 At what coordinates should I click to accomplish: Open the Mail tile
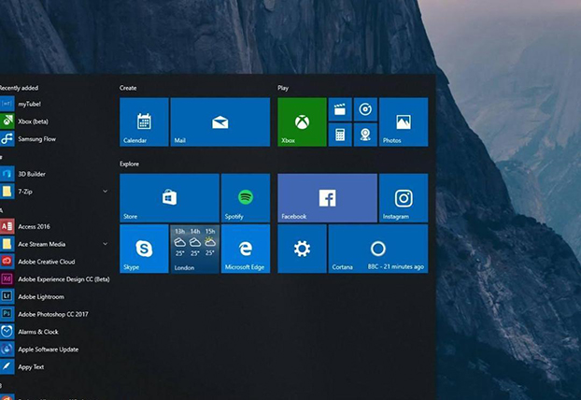coord(220,122)
